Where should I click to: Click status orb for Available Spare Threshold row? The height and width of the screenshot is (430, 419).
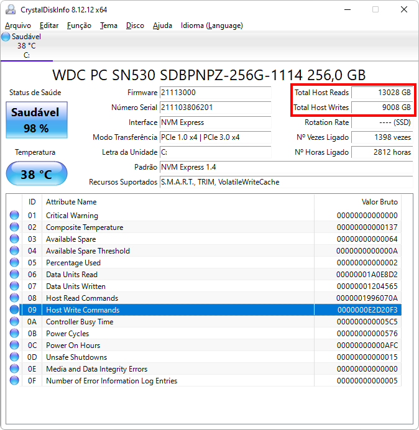pos(14,250)
